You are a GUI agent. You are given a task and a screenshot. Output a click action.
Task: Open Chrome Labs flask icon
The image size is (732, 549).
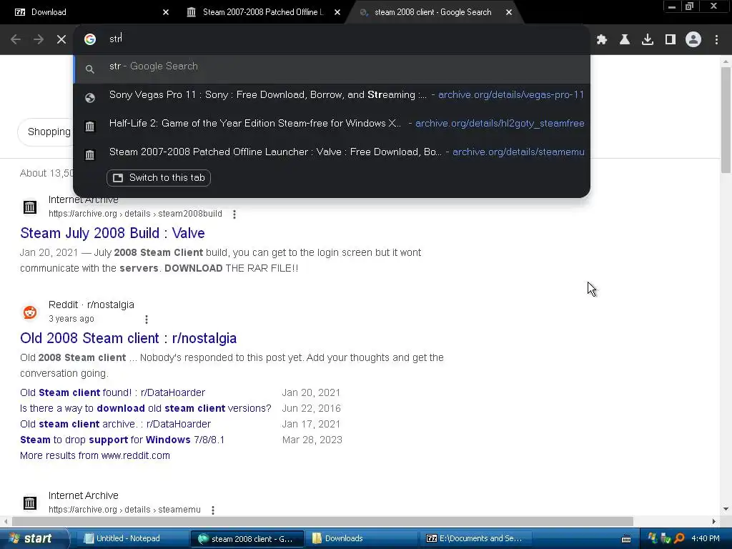[x=625, y=40]
